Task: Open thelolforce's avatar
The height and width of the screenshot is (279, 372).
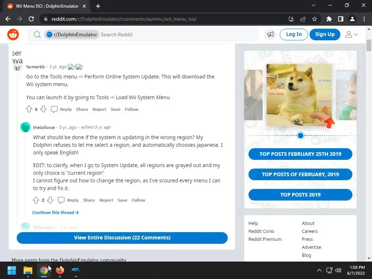Action: (x=25, y=127)
